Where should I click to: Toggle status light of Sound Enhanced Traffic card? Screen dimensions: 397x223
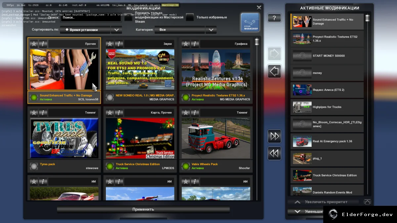(34, 97)
